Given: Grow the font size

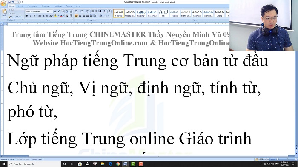Looking at the screenshot, I should tap(55, 11).
